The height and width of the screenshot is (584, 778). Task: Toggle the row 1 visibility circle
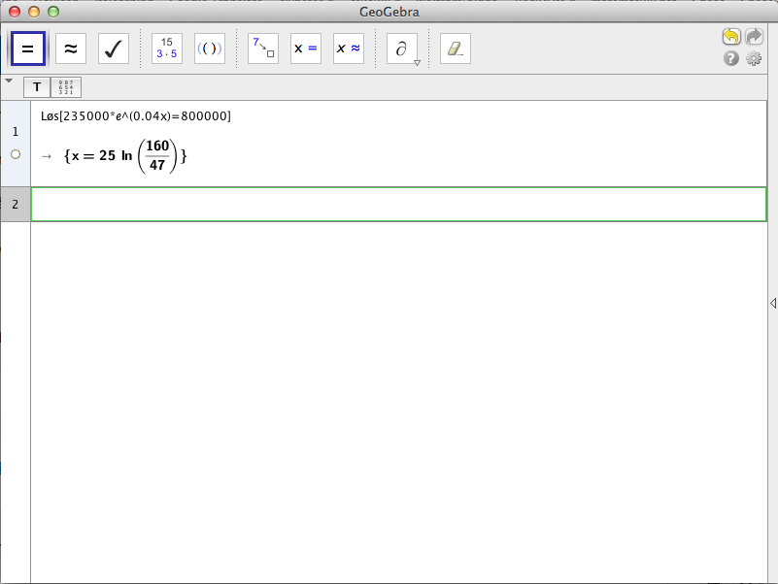click(x=15, y=154)
